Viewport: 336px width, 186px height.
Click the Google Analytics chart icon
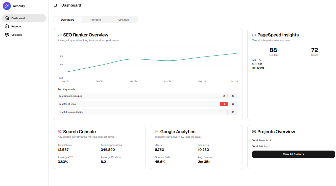click(x=157, y=132)
